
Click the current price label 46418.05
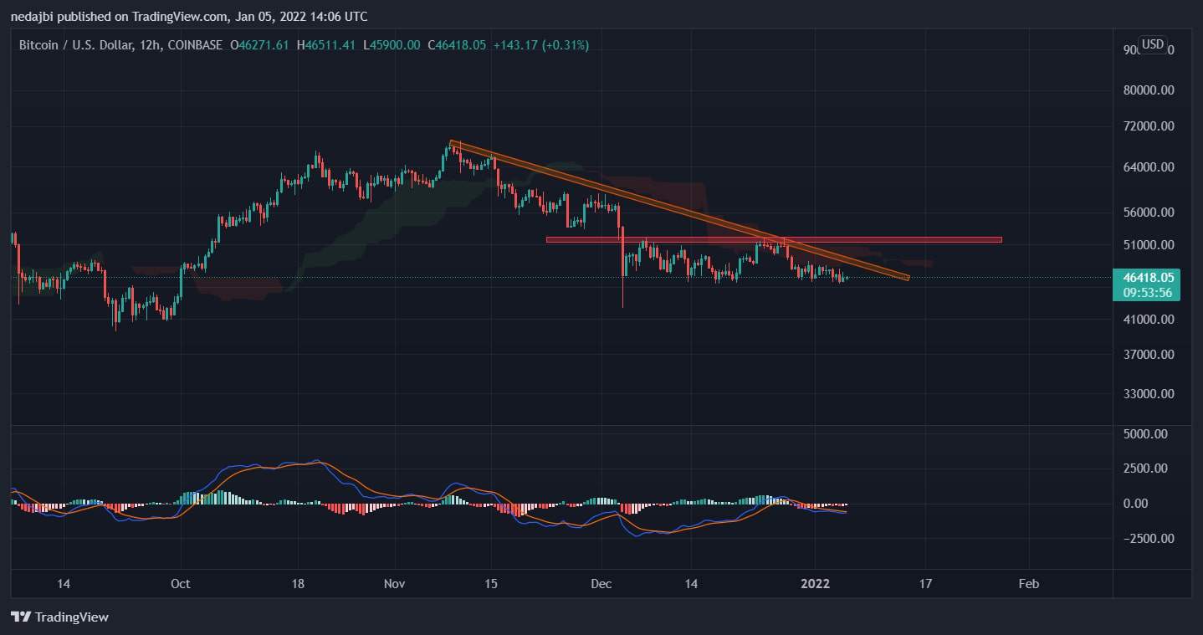coord(1149,277)
